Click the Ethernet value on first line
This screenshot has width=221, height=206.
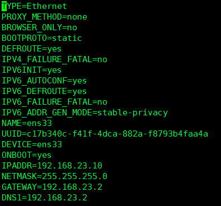[x=47, y=6]
